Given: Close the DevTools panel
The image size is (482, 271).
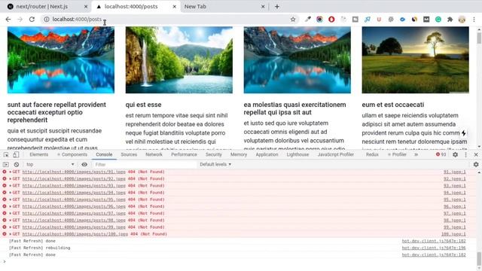Looking at the screenshot, I should coord(476,154).
